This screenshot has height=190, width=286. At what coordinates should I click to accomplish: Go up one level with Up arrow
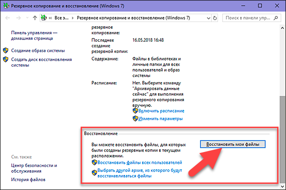click(x=35, y=18)
